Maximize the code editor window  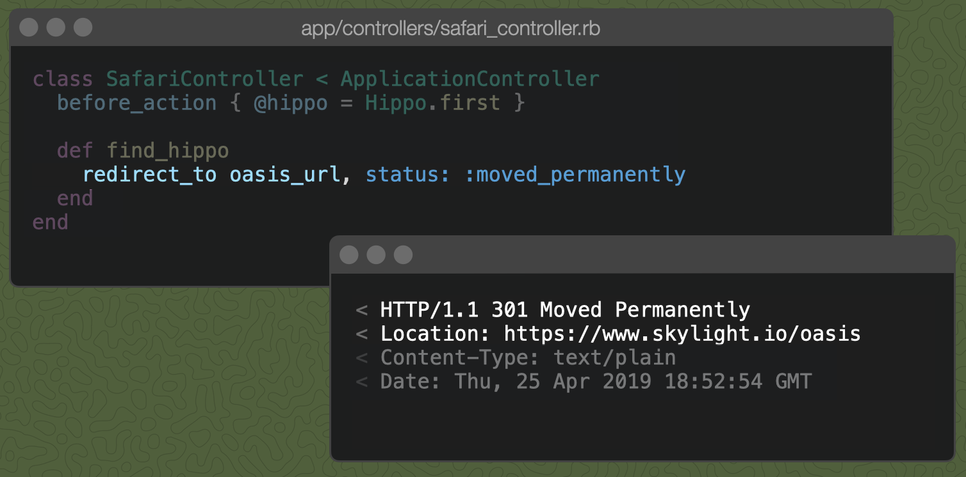point(83,27)
